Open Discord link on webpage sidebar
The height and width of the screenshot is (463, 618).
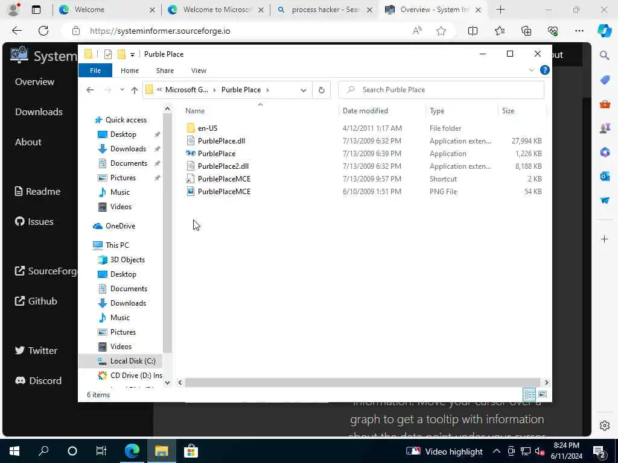tap(38, 381)
